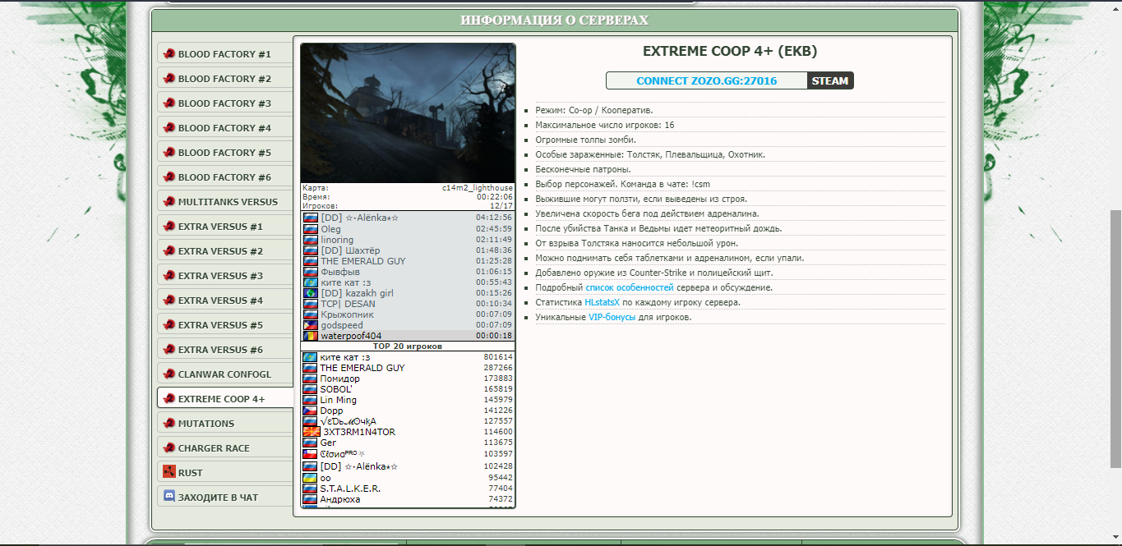
Task: Open the CLANWAR CONFOGL tab
Action: (224, 374)
